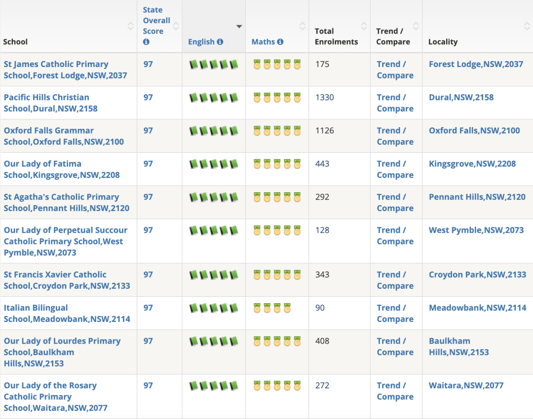Click Trend / Compare for Our Lady of Lourdes
The height and width of the screenshot is (419, 533).
pyautogui.click(x=395, y=347)
